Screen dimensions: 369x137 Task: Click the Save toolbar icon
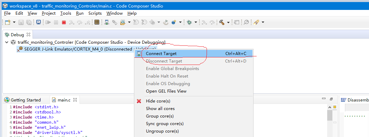pos(21,22)
